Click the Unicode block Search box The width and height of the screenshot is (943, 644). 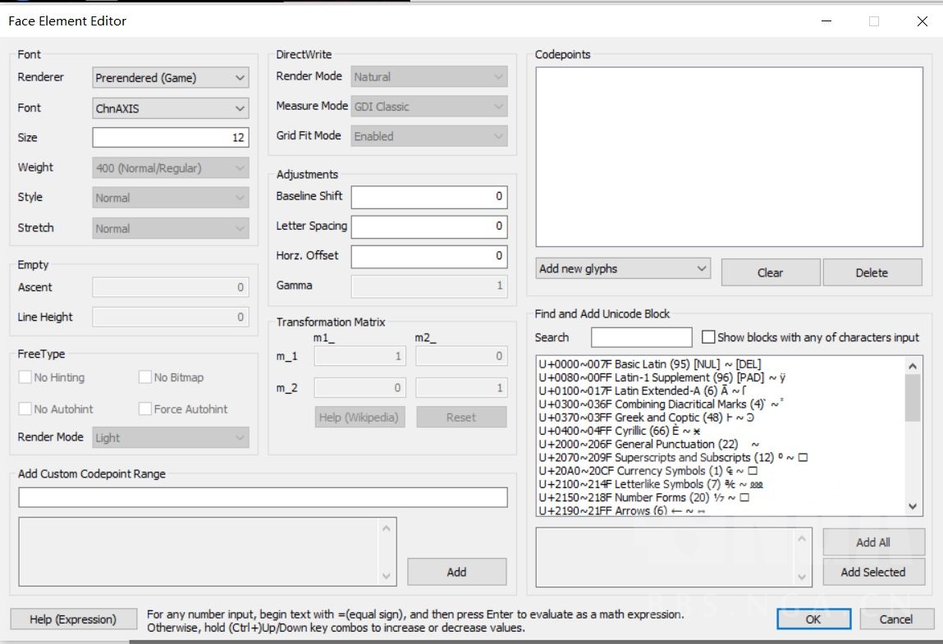click(x=641, y=337)
